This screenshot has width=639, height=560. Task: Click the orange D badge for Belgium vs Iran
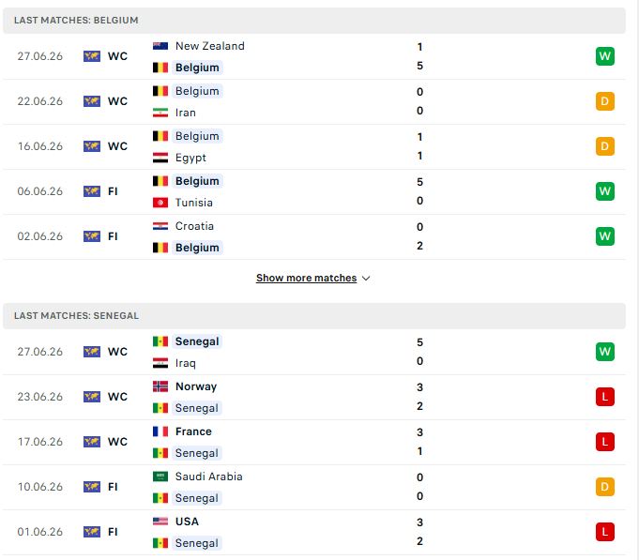tap(605, 101)
